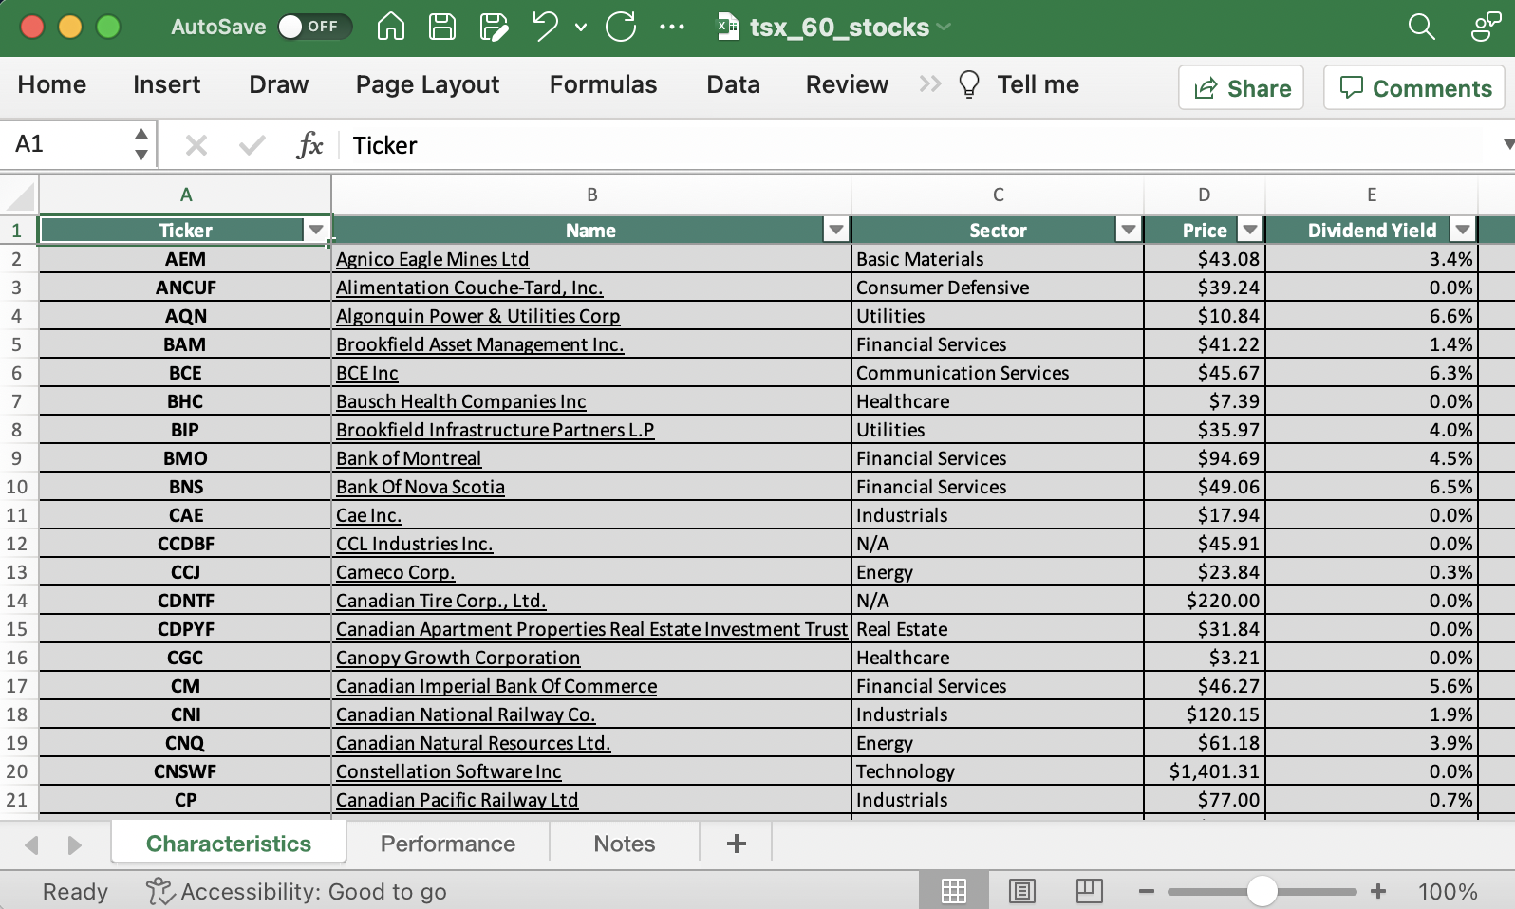Select the Communication Services sector cell

998,373
